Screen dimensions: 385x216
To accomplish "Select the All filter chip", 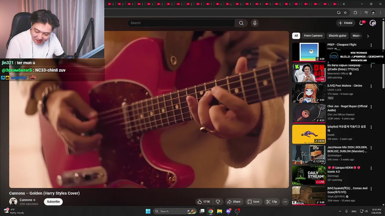I will 296,36.
